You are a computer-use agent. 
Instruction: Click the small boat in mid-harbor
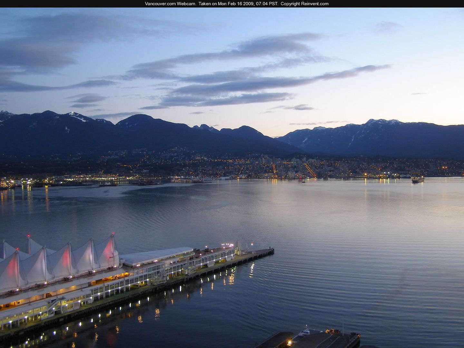tap(303, 181)
